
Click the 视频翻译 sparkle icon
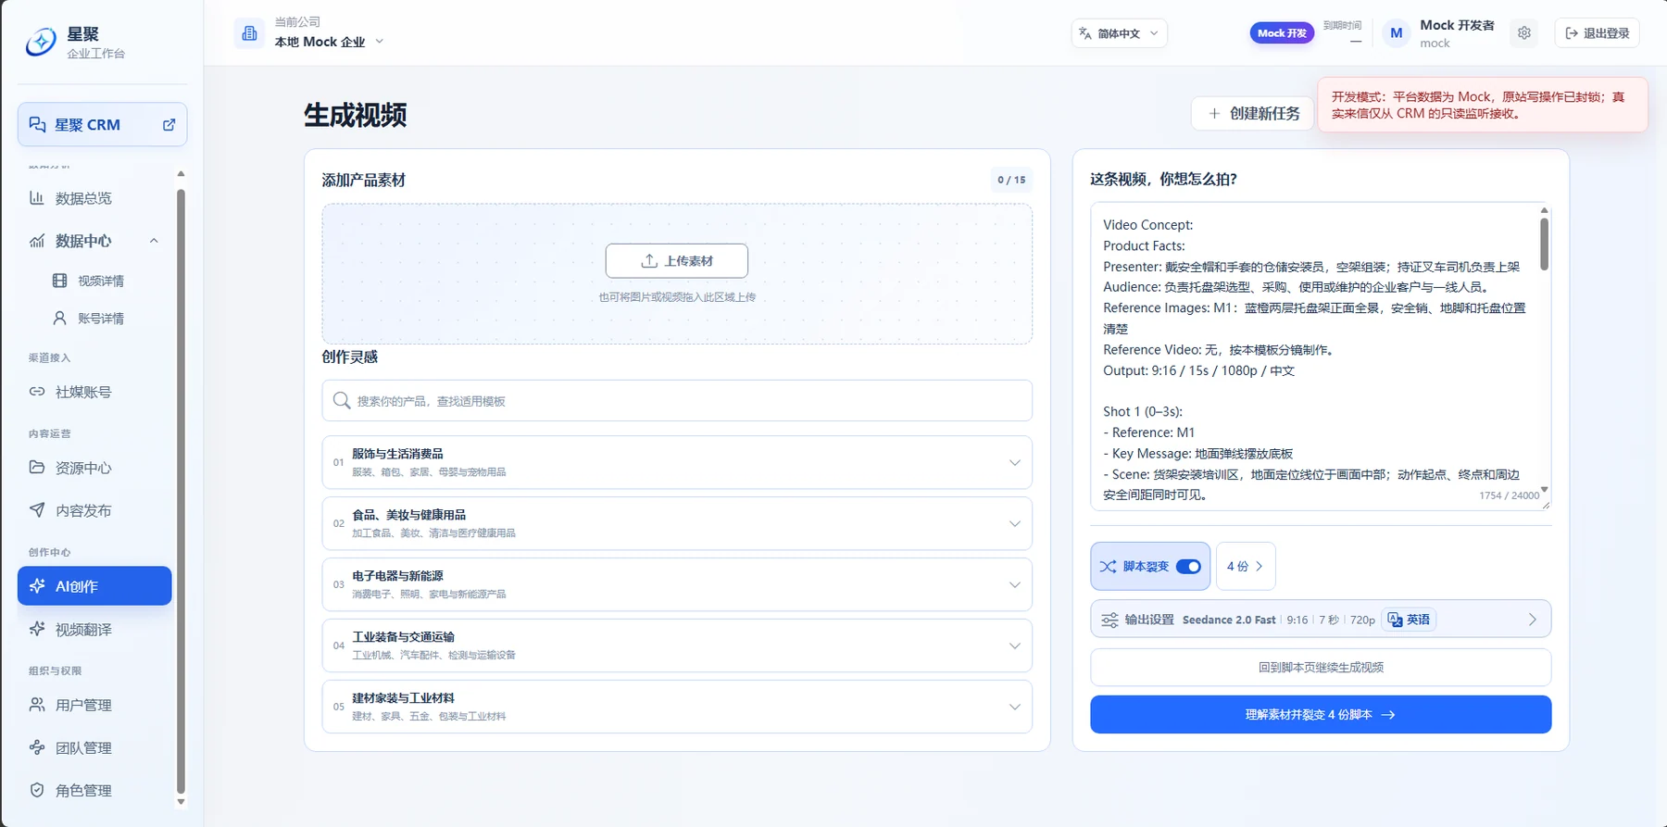(x=37, y=629)
